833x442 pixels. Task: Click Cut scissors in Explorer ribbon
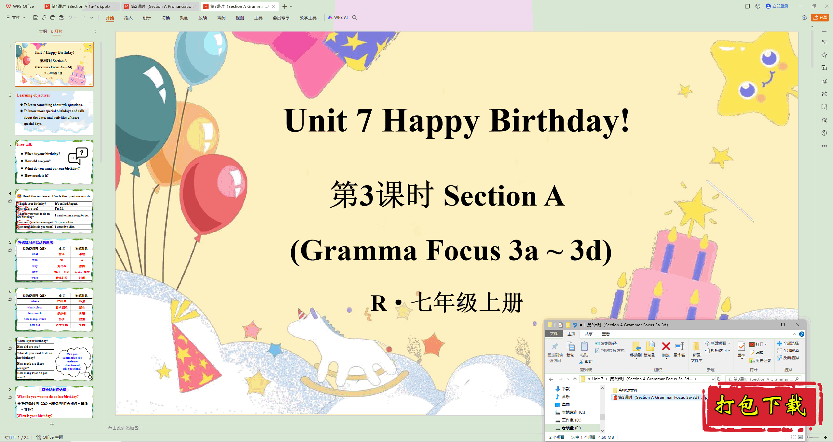click(586, 362)
